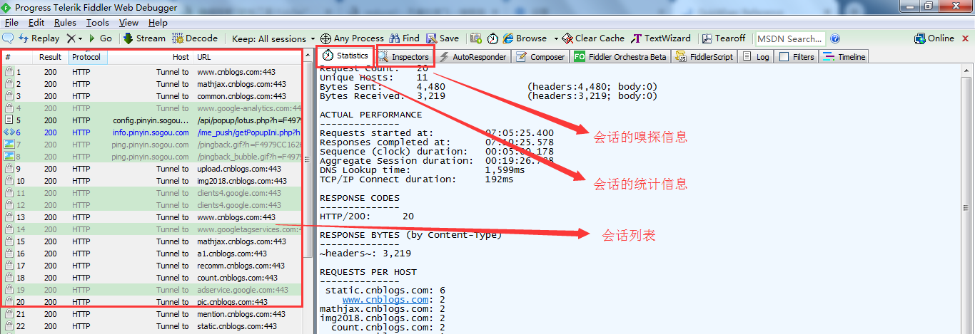The image size is (975, 334).
Task: Open the Remove sessions dropdown arrow
Action: tap(80, 38)
